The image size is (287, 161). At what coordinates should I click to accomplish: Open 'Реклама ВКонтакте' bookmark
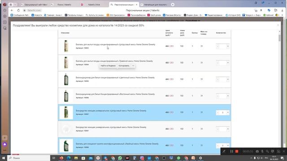click(172, 15)
